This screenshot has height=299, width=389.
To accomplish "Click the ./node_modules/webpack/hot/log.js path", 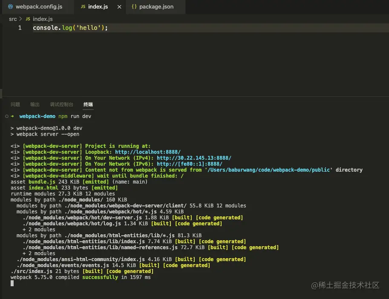I will [72, 223].
